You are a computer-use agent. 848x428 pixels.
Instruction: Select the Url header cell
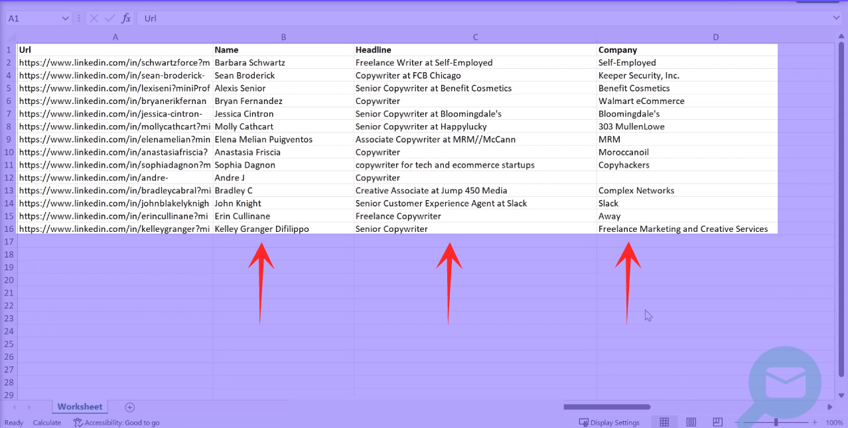point(115,50)
